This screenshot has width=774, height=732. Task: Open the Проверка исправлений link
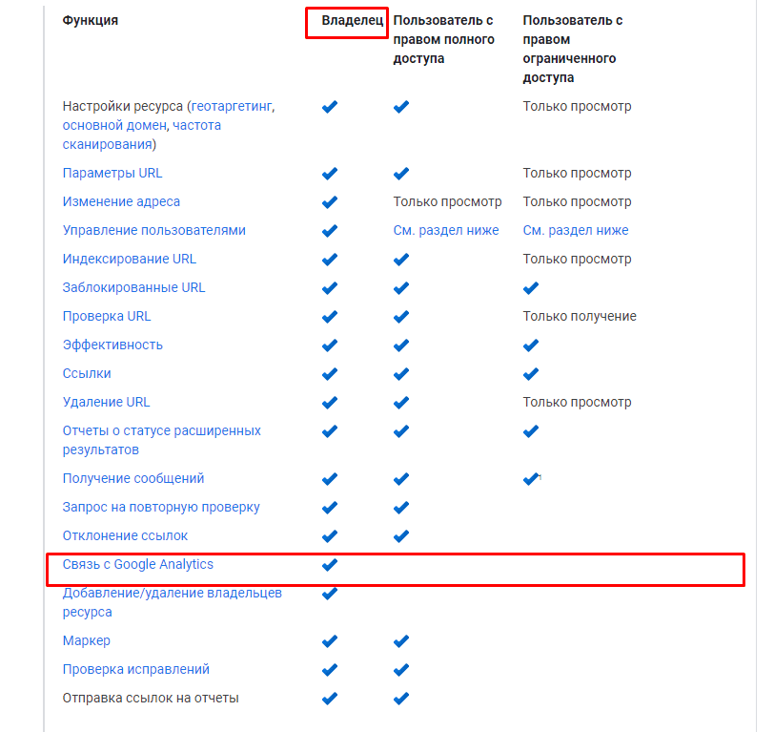click(x=136, y=670)
